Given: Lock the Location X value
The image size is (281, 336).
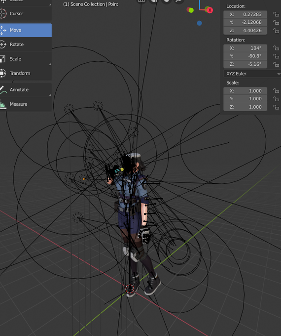Looking at the screenshot, I should point(276,14).
